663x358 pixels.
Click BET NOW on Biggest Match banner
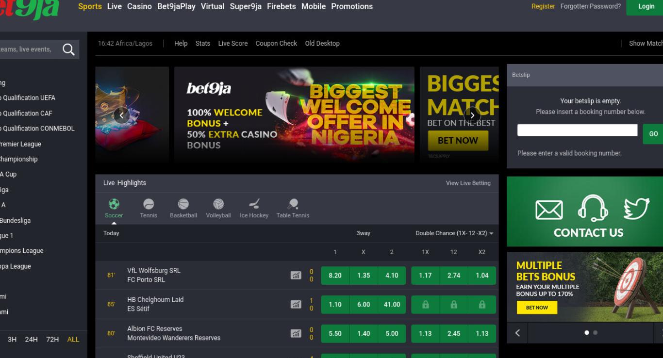[458, 141]
